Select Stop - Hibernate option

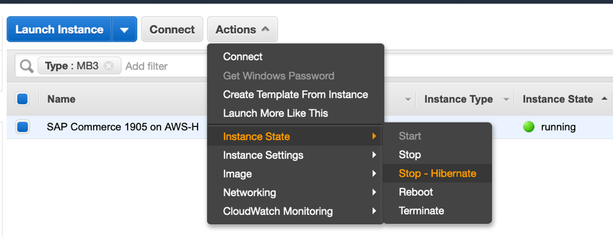(437, 174)
